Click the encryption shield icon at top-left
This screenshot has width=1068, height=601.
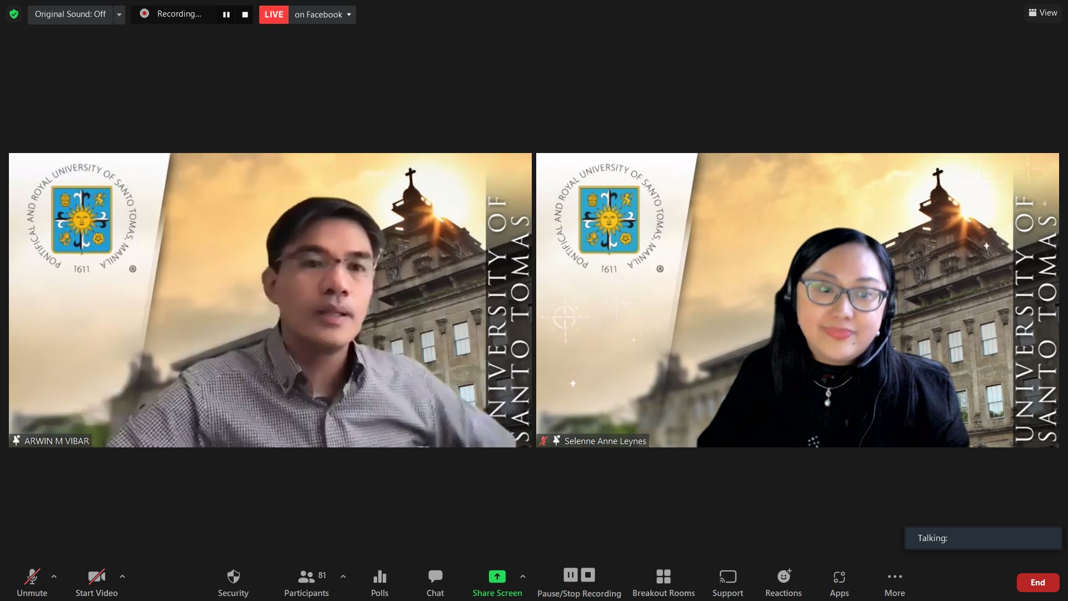coord(14,14)
